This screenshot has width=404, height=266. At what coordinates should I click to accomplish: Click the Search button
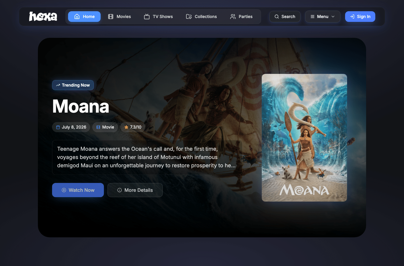pos(285,17)
